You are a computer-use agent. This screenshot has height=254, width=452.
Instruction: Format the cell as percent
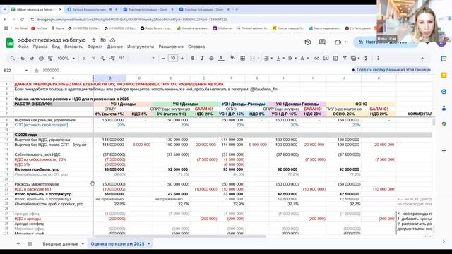pyautogui.click(x=93, y=58)
